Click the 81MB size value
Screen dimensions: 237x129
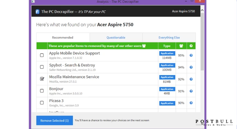coord(167,82)
